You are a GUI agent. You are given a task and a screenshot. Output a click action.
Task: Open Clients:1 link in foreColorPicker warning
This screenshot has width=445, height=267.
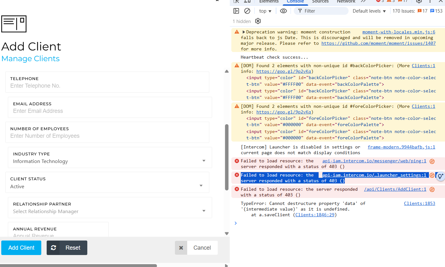click(423, 107)
